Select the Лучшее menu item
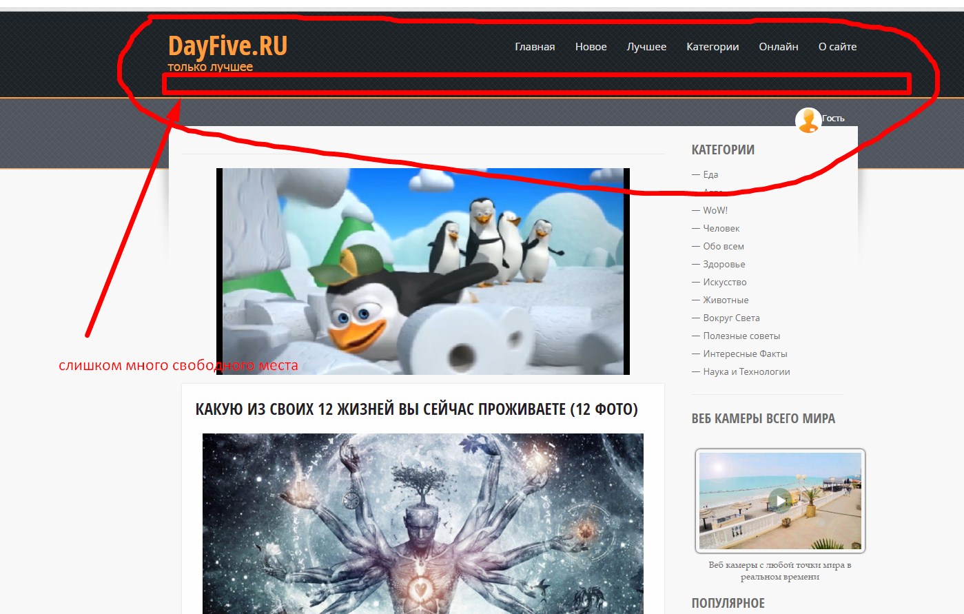The width and height of the screenshot is (964, 614). [x=646, y=47]
